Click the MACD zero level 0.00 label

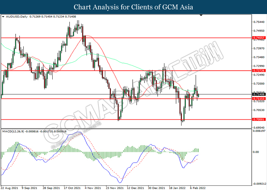click(x=256, y=152)
